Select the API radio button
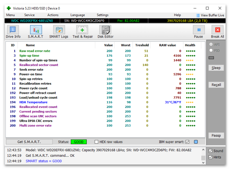Viewport: 230px width, 169px height. click(x=211, y=44)
